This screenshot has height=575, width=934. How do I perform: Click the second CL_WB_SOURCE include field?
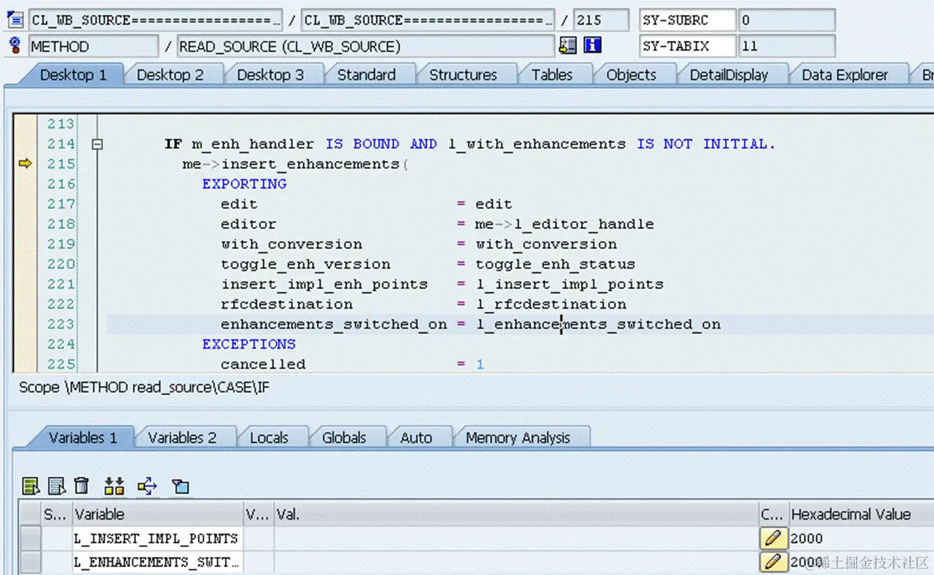(428, 20)
